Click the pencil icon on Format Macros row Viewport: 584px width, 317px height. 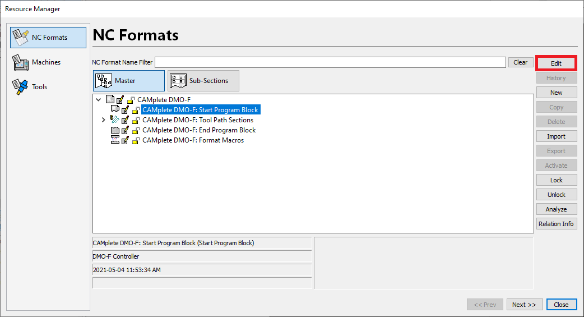[x=126, y=140]
